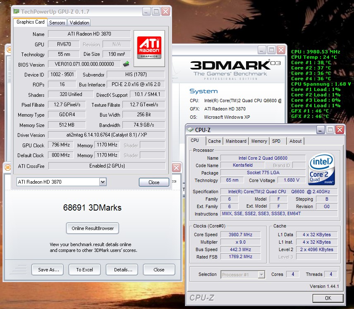Click the GPU-Z Close button
354x309 pixels.
[154, 182]
